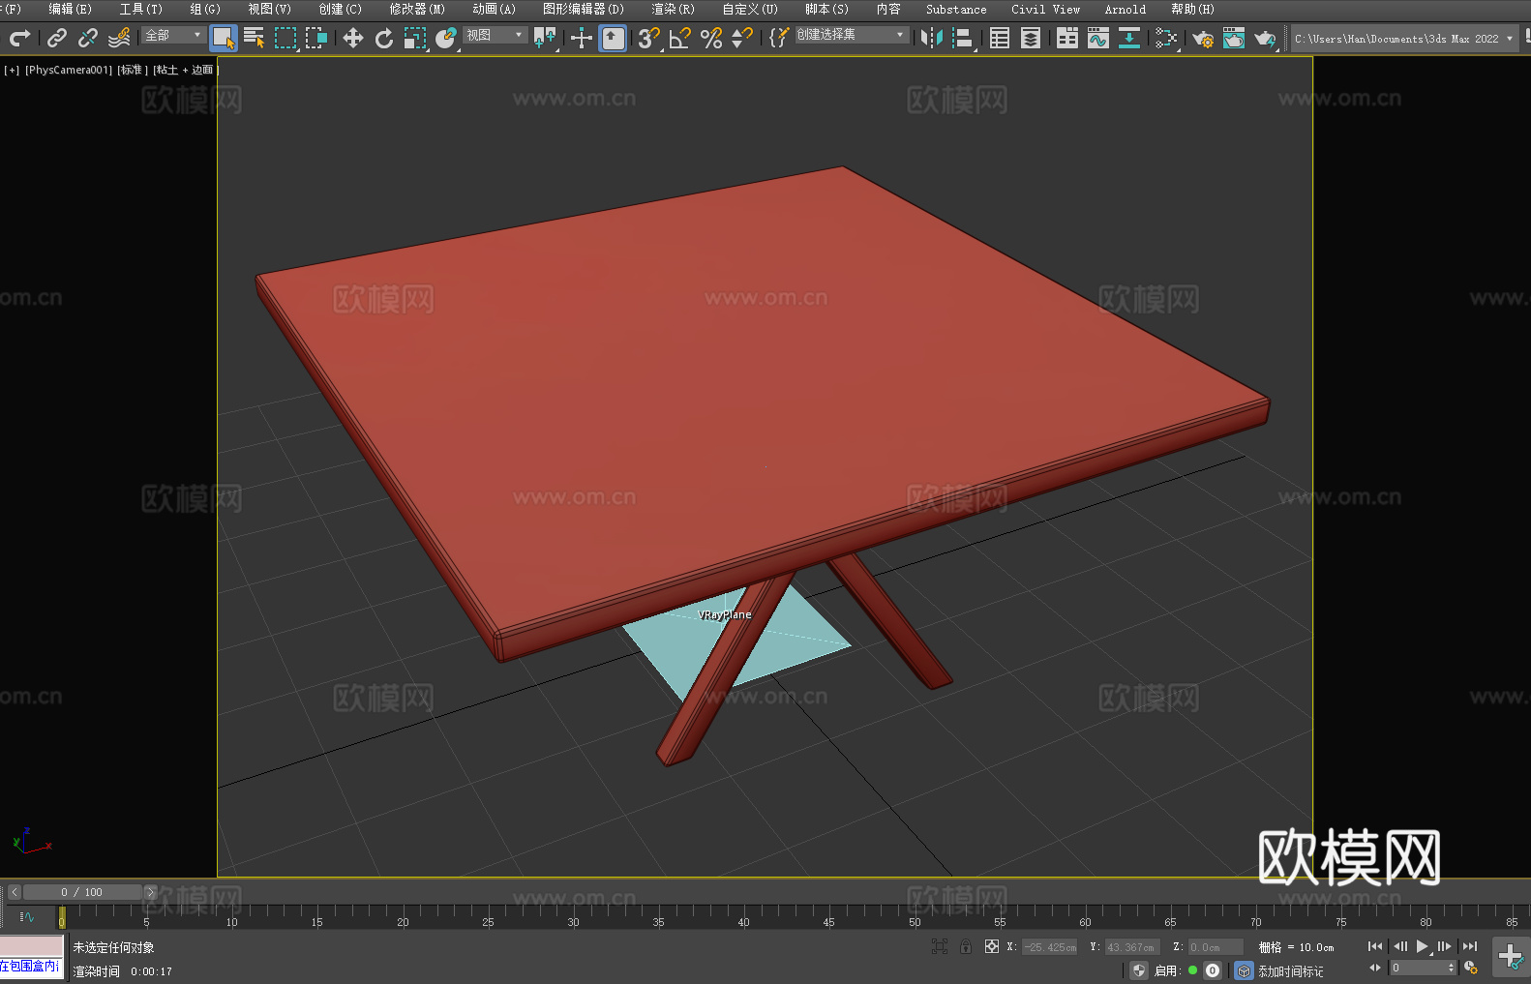Open Rendered Frame Window icon
This screenshot has width=1531, height=984.
click(x=1234, y=38)
